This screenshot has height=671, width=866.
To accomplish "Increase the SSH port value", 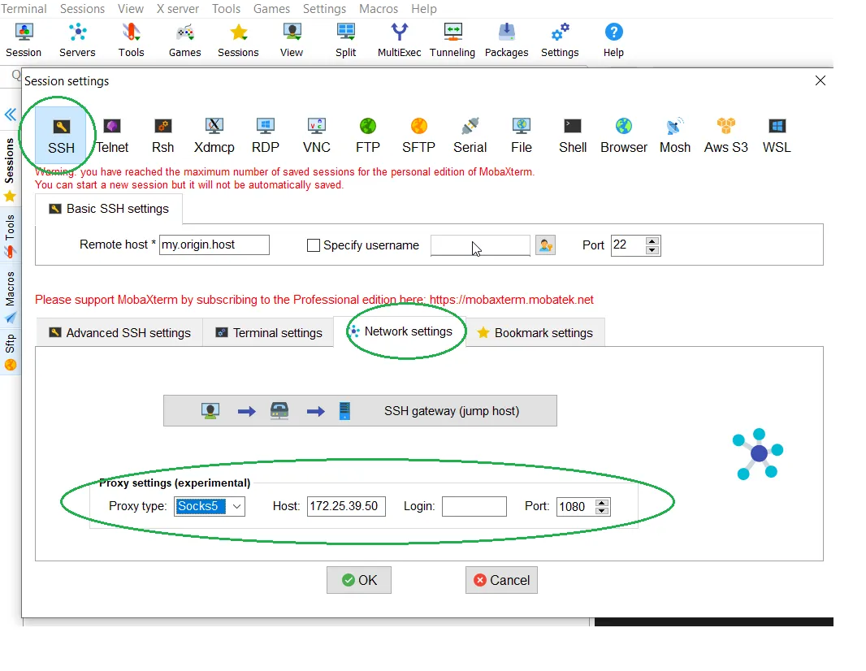I will coord(652,240).
